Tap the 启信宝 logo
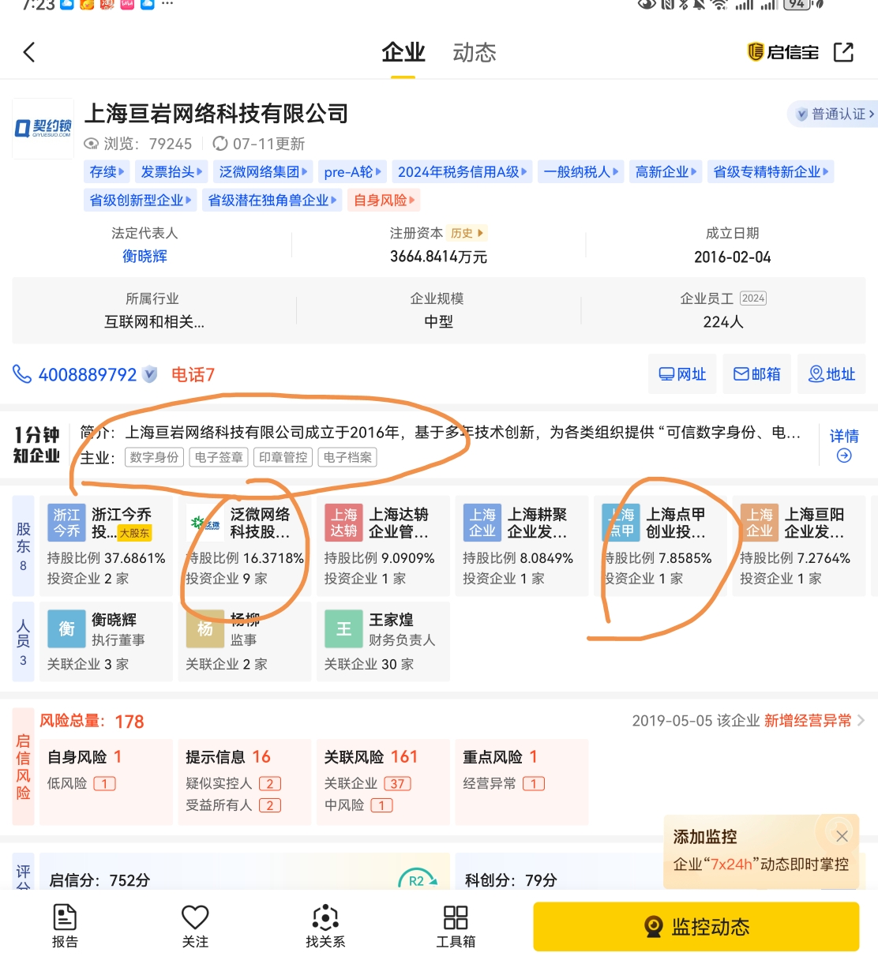This screenshot has width=878, height=964. coord(782,52)
